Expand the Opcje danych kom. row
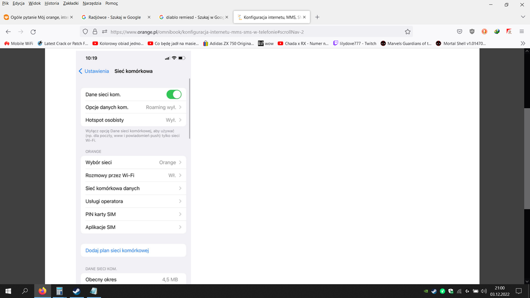Viewport: 530px width, 298px height. pos(133,107)
